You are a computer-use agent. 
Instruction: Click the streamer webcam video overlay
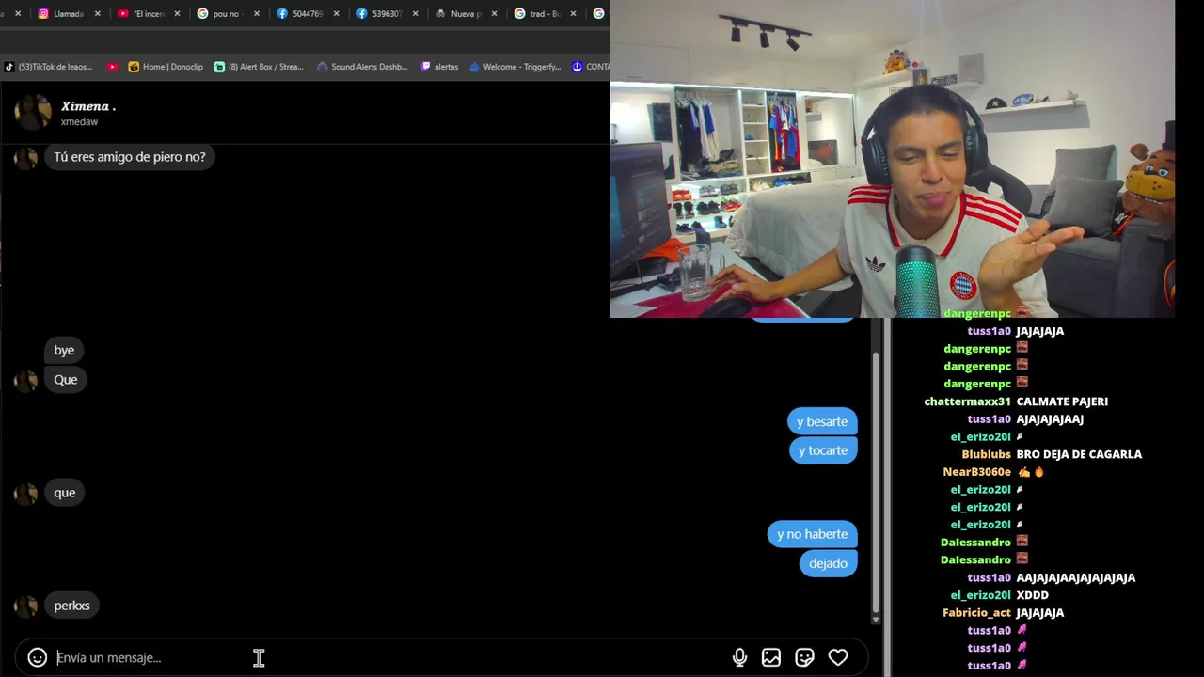893,159
